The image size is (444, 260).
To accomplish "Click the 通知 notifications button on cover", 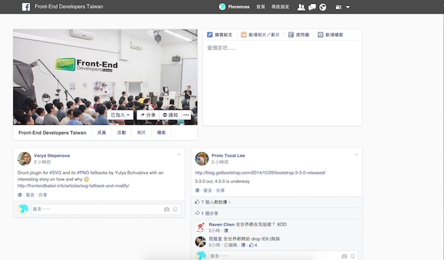I will 170,115.
